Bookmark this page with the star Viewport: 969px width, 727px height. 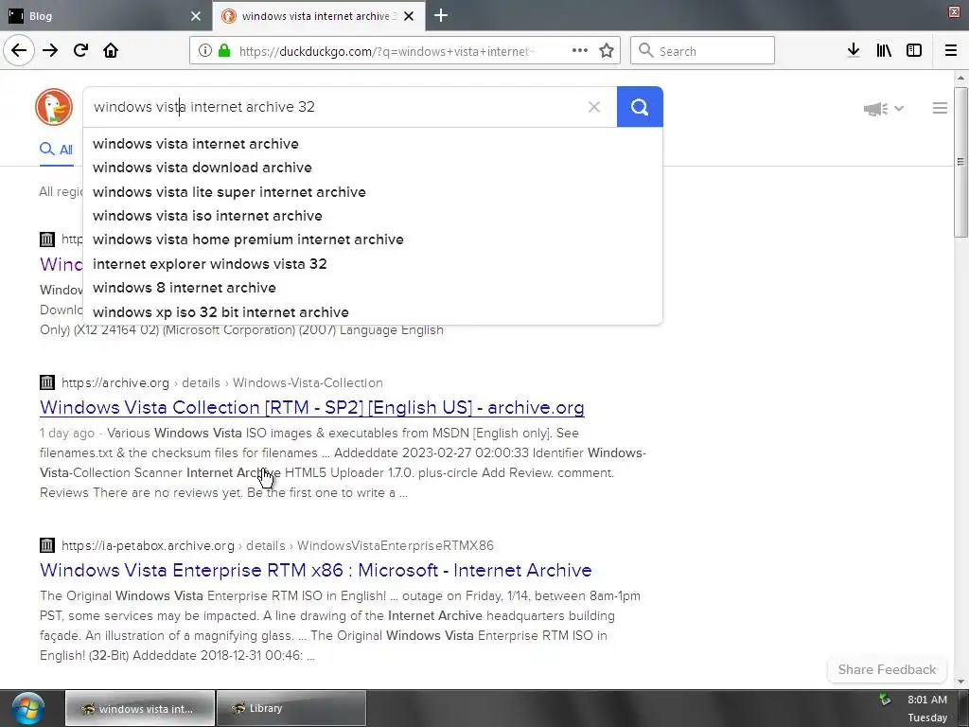[607, 51]
